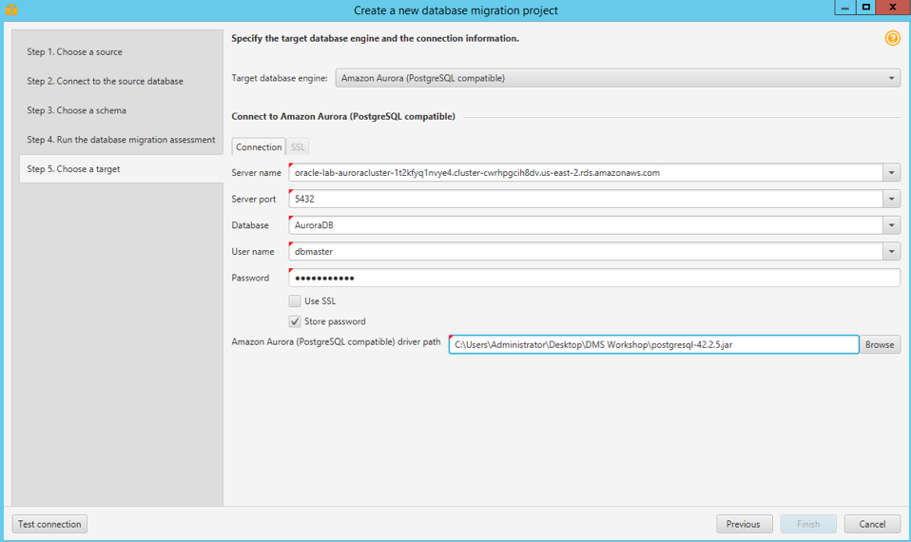The width and height of the screenshot is (911, 542).
Task: Click the Test connection button
Action: (49, 524)
